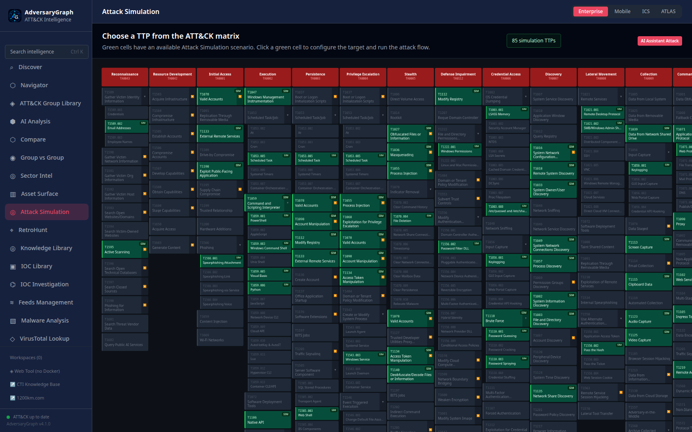This screenshot has height=432, width=692.
Task: Click orange play icon on Establish Accounts
Action: click(192, 134)
